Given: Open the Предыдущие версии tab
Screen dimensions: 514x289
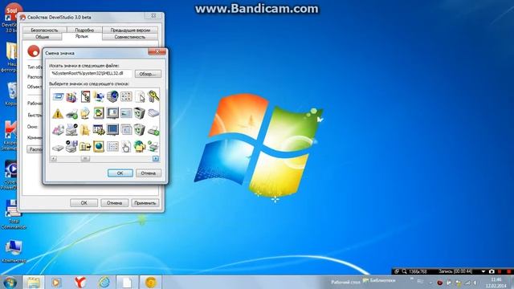Looking at the screenshot, I should (130, 30).
